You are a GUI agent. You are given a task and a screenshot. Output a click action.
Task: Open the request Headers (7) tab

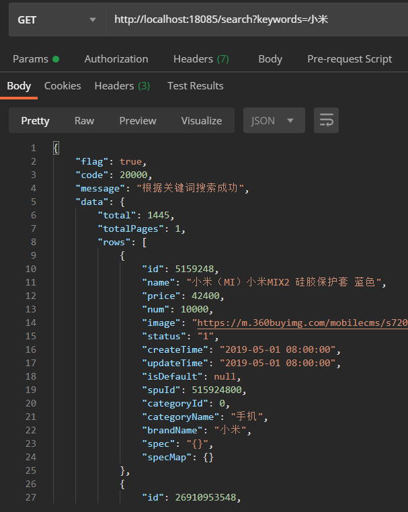pos(201,59)
